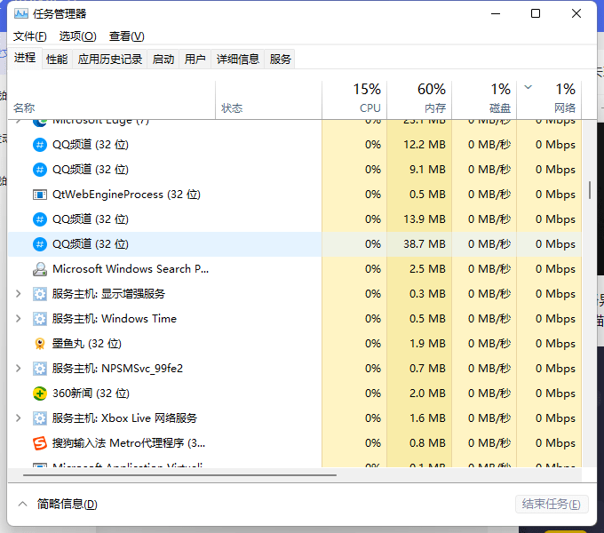Open the 查看(V) menu

(126, 36)
